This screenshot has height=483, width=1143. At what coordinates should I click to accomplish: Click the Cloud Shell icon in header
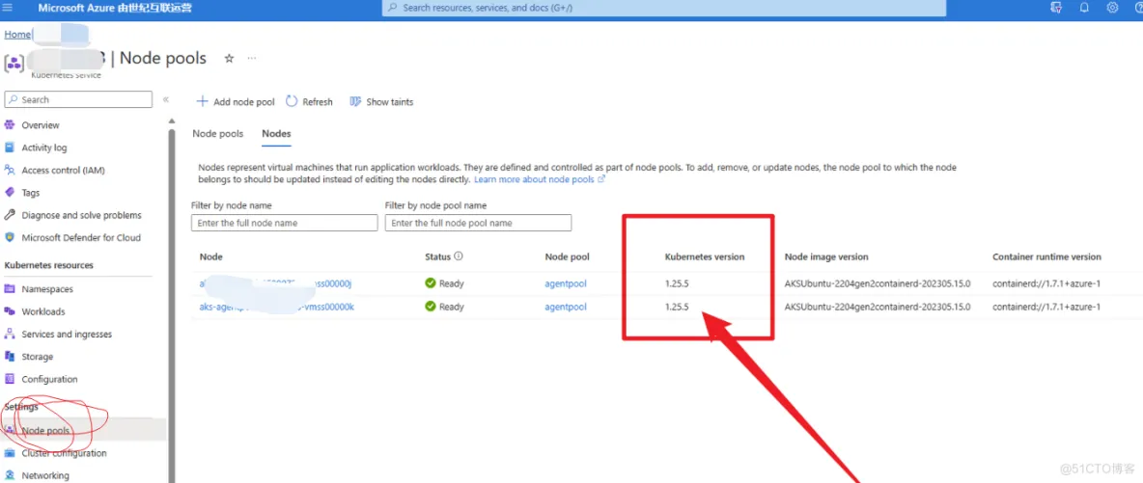(1056, 8)
